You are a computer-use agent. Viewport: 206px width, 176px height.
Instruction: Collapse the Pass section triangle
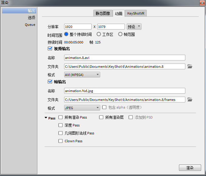click(x=46, y=118)
